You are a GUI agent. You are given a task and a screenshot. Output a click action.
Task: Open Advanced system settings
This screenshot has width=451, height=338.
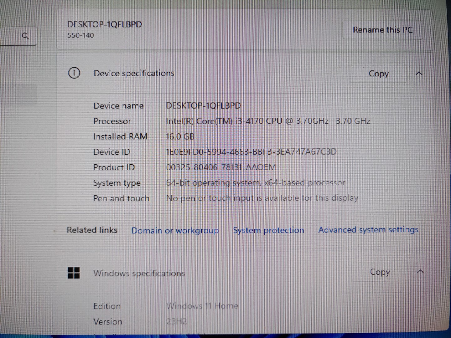368,230
